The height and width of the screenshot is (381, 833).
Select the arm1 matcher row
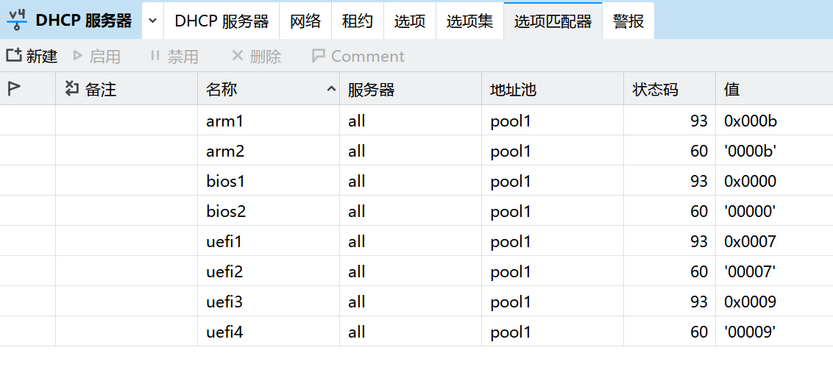click(416, 121)
